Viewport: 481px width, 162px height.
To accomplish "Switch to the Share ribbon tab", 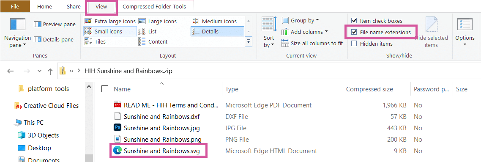I will coord(74,6).
